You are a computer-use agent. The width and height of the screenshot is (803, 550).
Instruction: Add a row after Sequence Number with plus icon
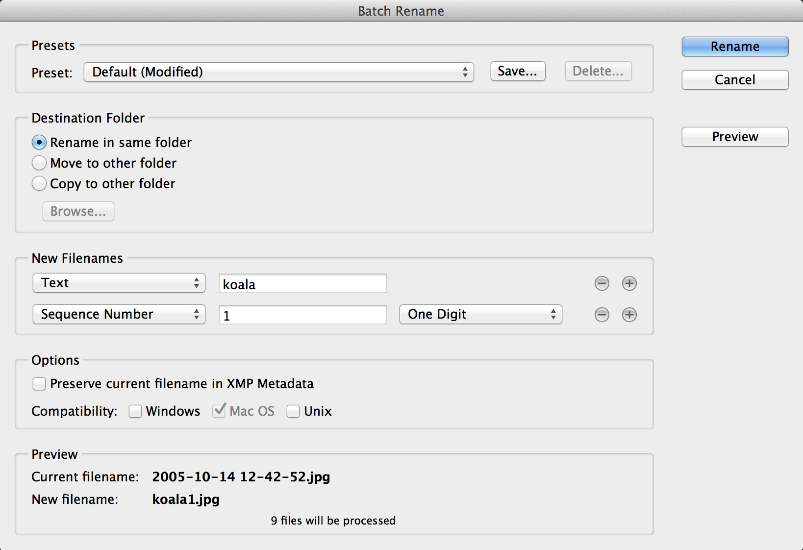[x=629, y=315]
